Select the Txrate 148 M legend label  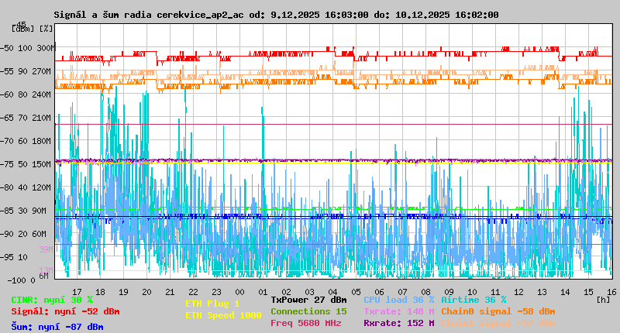pos(398,311)
